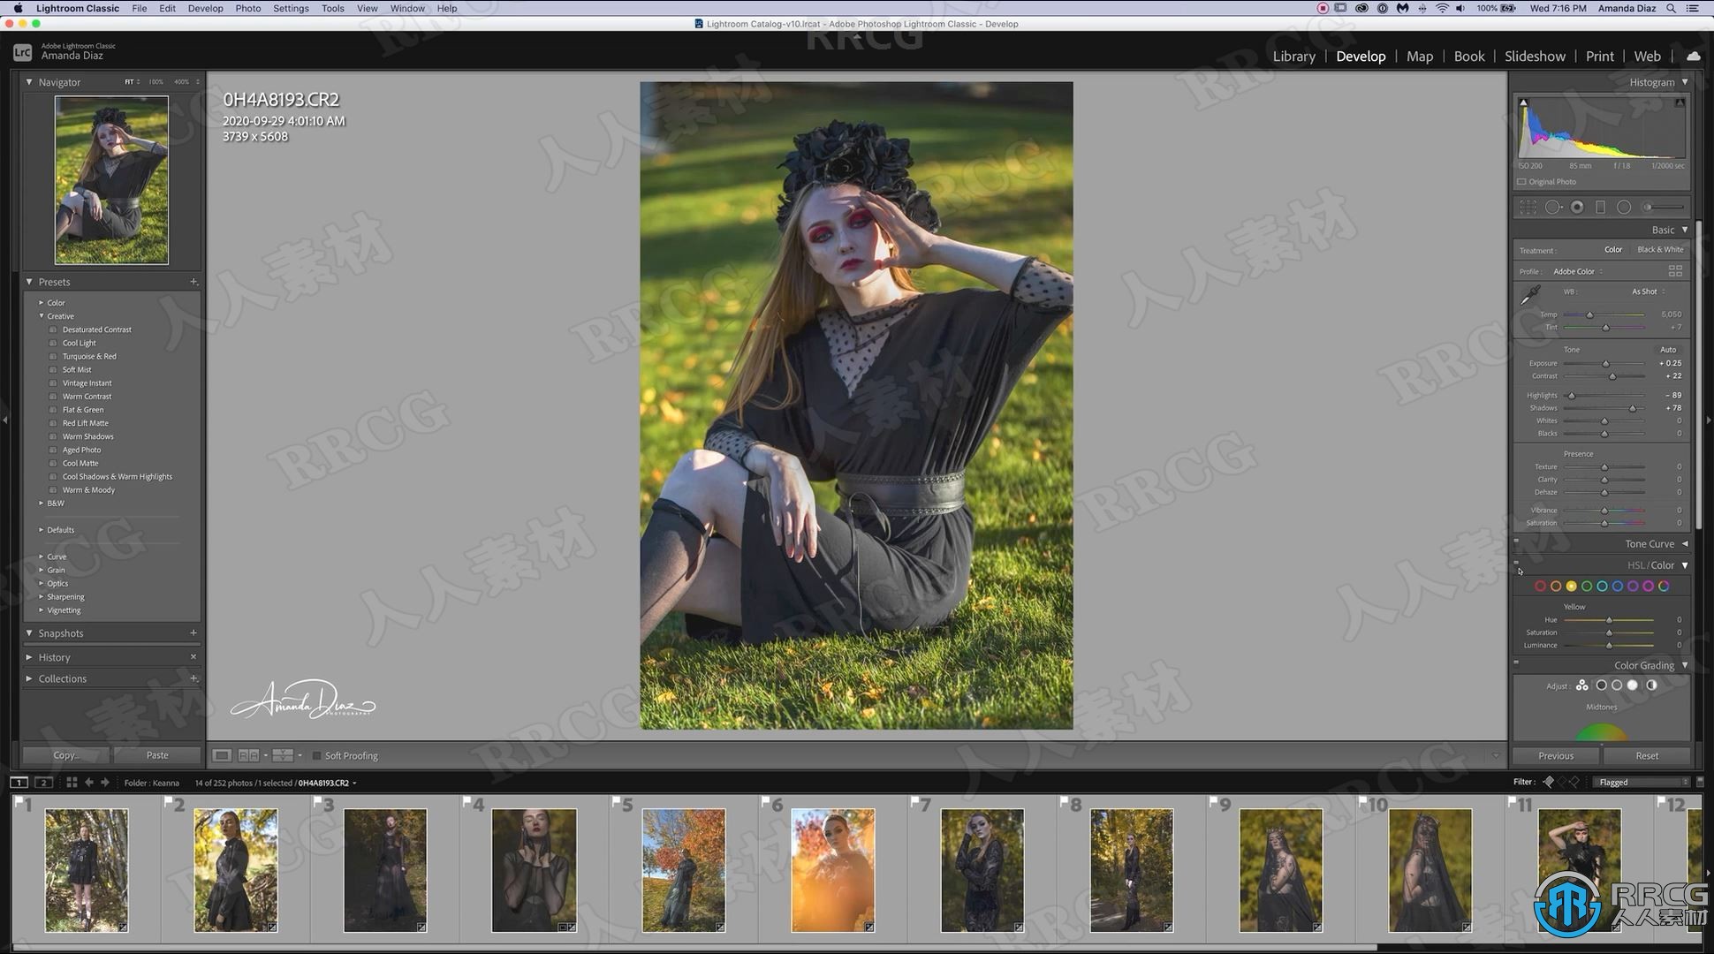This screenshot has height=954, width=1714.
Task: Collapse the Presets panel
Action: tap(29, 282)
